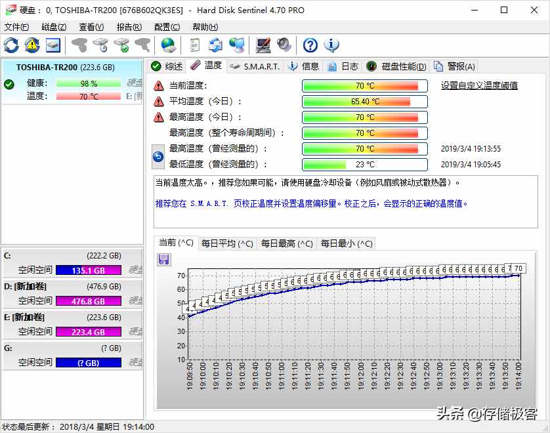This screenshot has height=433, width=550.
Task: Select the 每日最小 (^C) graph tab
Action: (347, 243)
